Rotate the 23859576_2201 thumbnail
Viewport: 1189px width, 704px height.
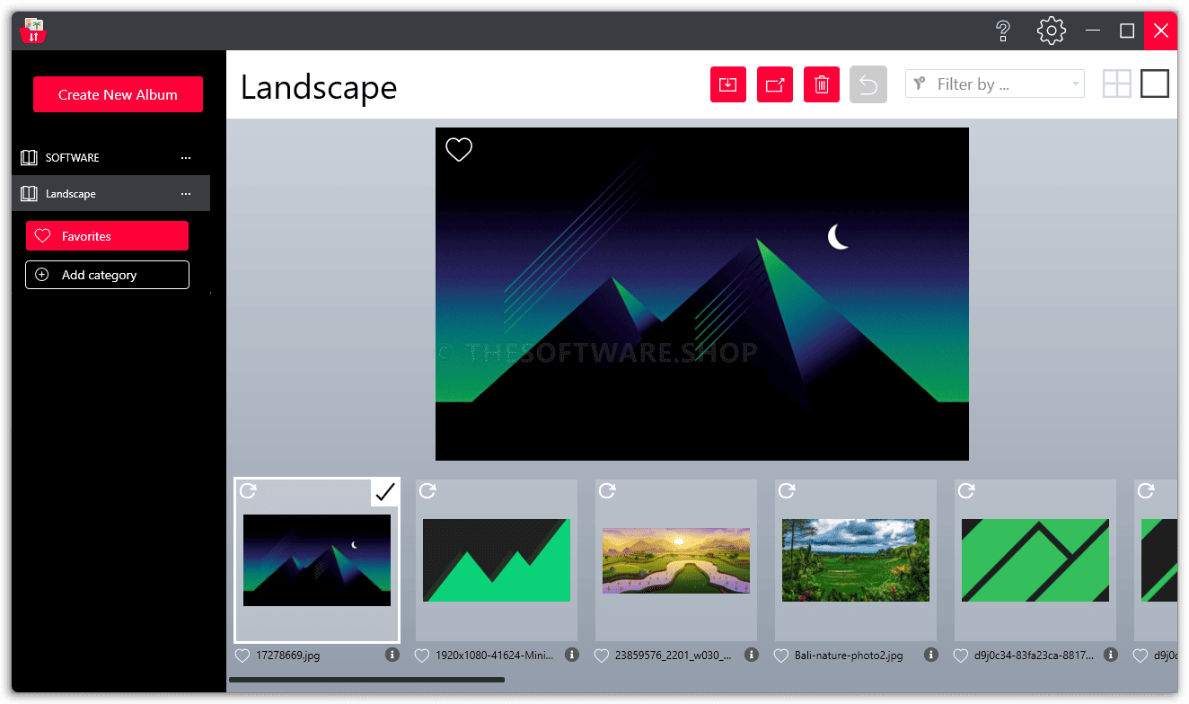608,490
